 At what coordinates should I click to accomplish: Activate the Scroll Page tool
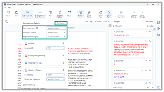tap(100, 14)
